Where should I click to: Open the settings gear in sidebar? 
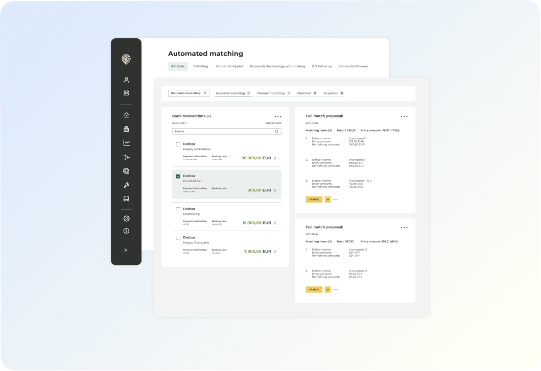(x=126, y=218)
